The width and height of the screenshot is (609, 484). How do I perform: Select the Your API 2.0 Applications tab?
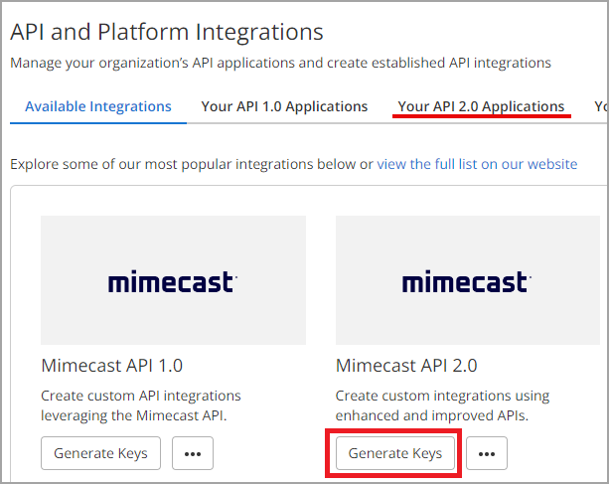(x=481, y=106)
